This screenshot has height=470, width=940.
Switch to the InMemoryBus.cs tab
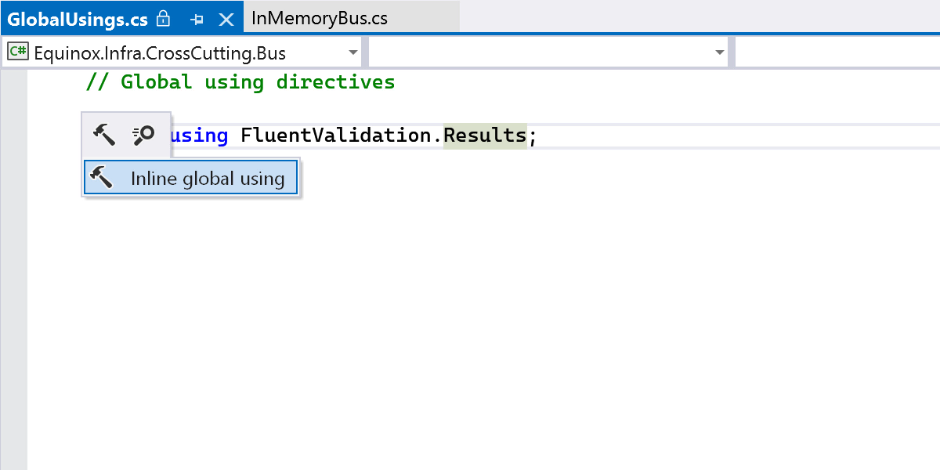point(320,18)
